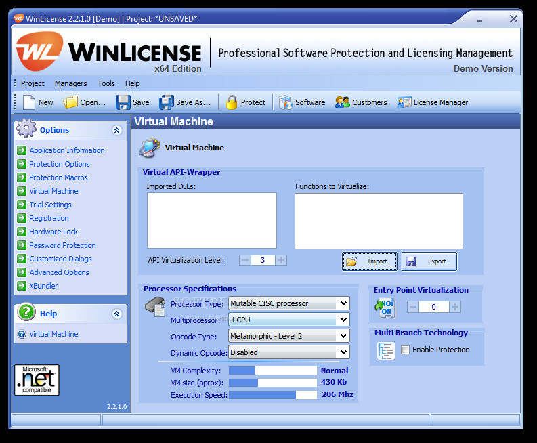Click the green arrow beside Registration
The height and width of the screenshot is (443, 537).
[22, 218]
